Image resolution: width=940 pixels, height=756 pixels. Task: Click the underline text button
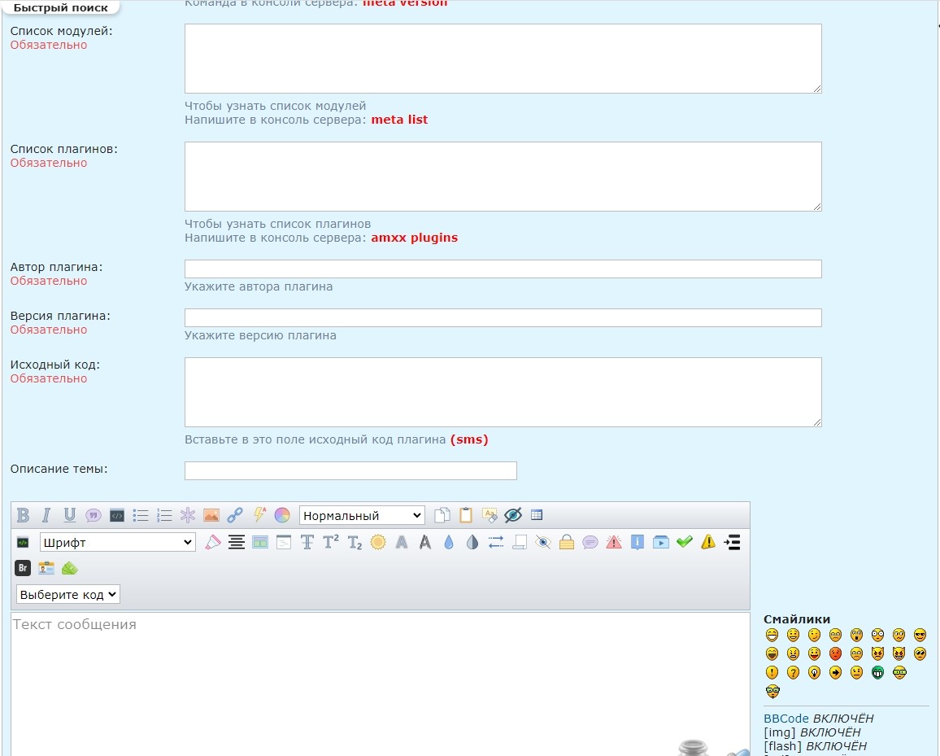[70, 515]
